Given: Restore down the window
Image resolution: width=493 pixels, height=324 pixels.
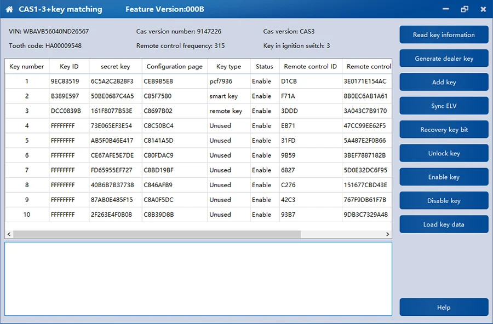Looking at the screenshot, I should 465,9.
